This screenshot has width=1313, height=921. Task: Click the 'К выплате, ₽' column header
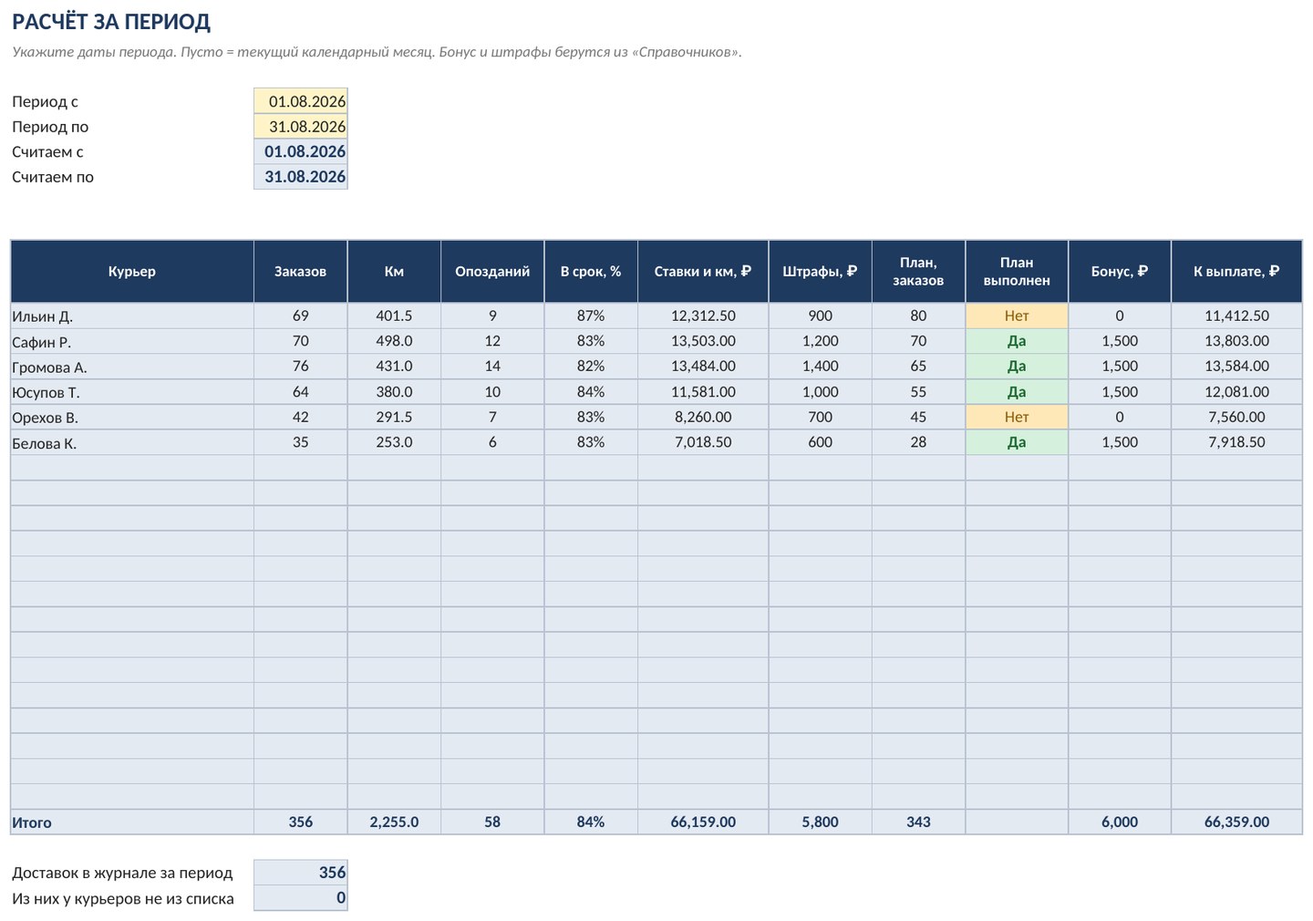pos(1236,272)
